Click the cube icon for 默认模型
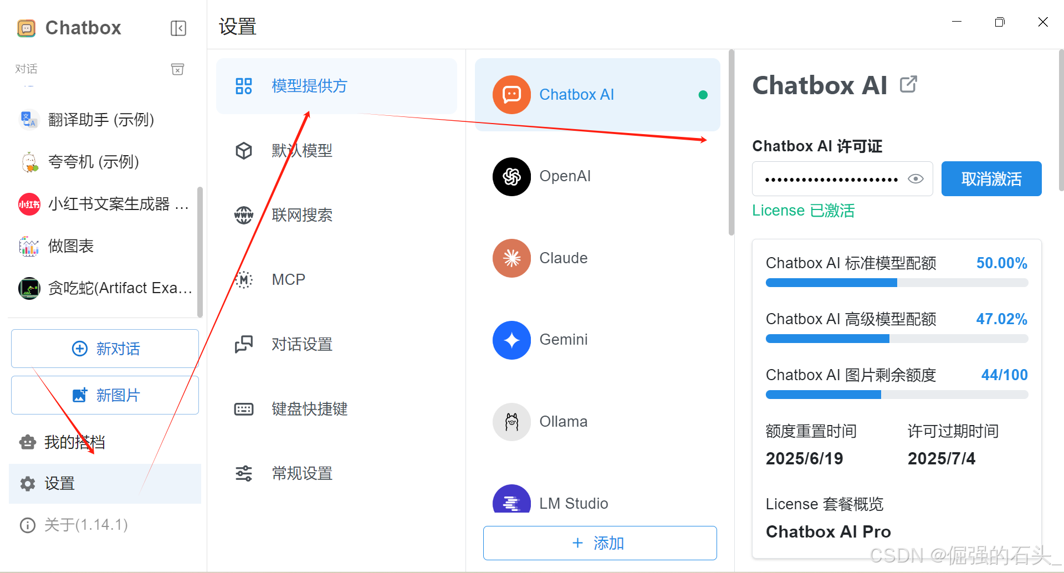 (x=244, y=151)
